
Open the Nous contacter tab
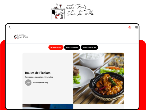89,47
